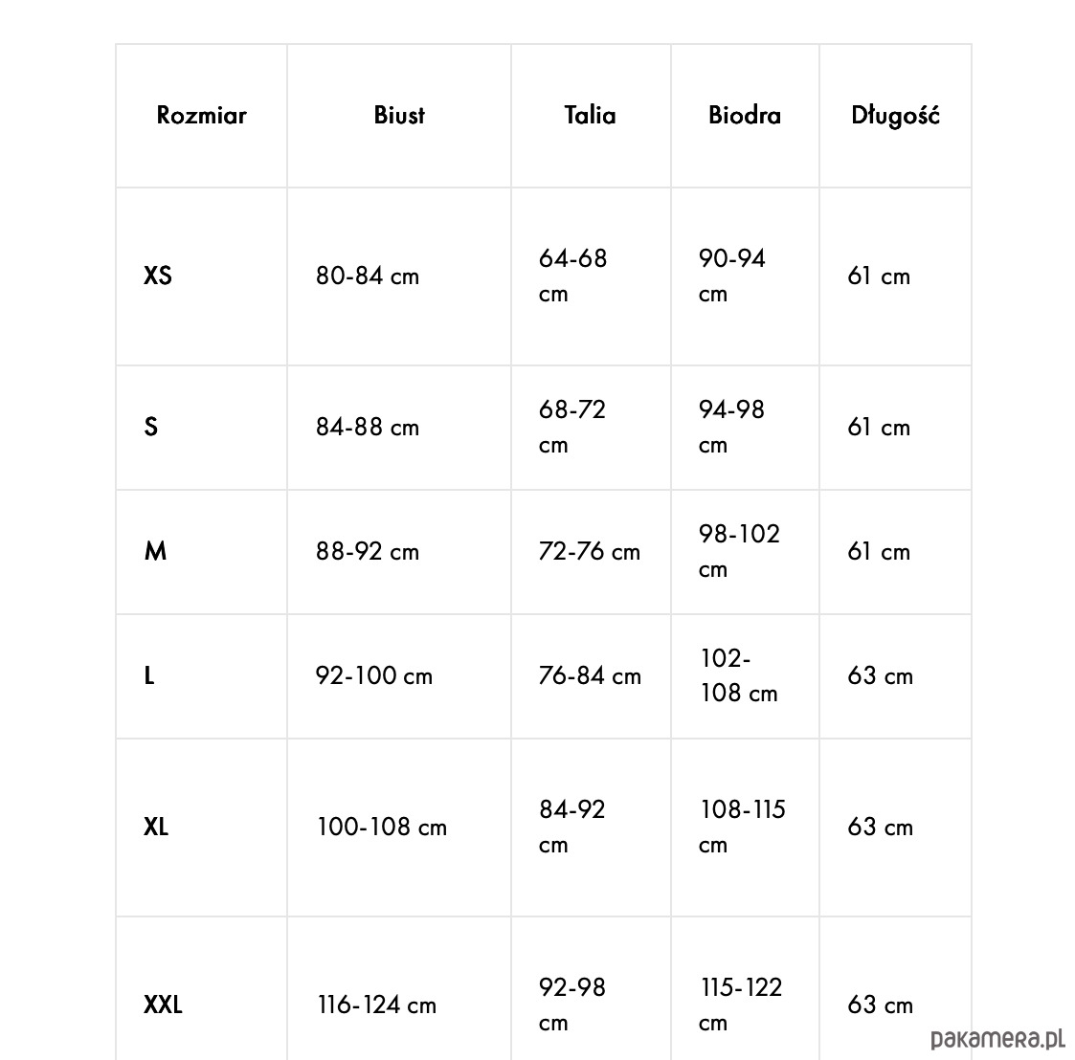Select the Długość column header
This screenshot has height=1060, width=1075.
[x=895, y=116]
